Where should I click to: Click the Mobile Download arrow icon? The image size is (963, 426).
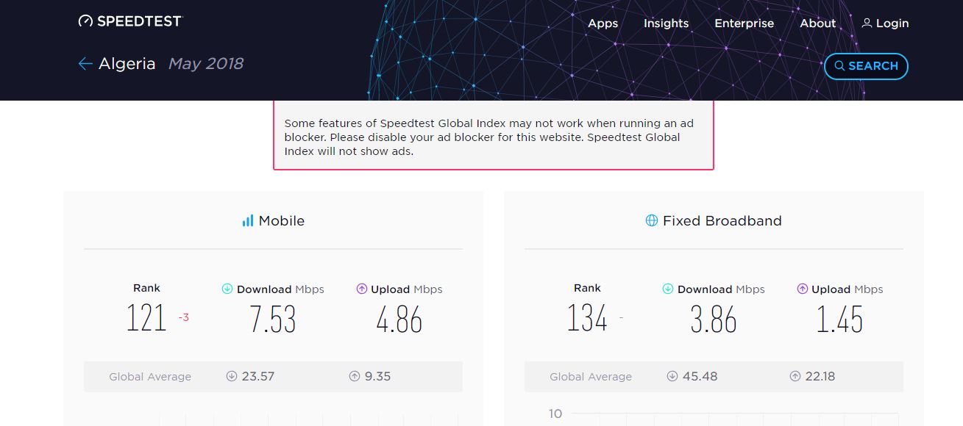pos(227,289)
